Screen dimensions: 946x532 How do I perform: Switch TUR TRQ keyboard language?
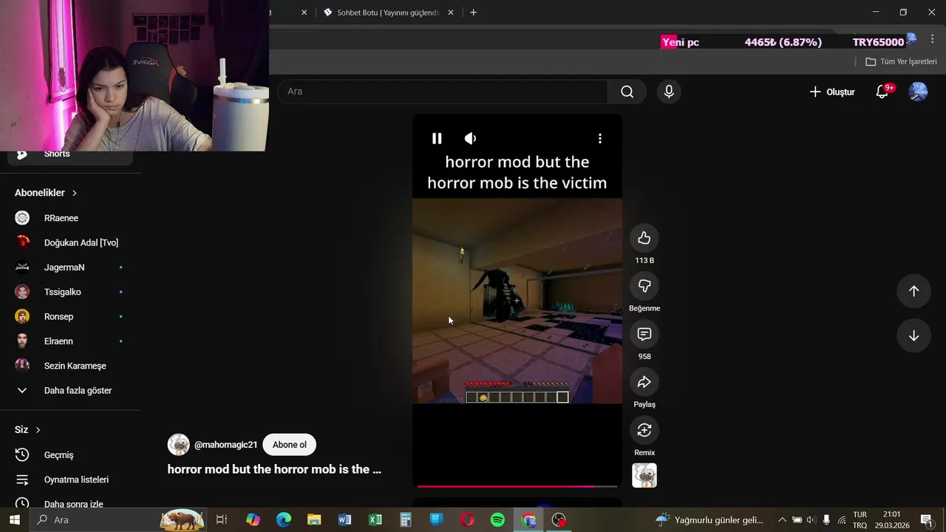(860, 519)
